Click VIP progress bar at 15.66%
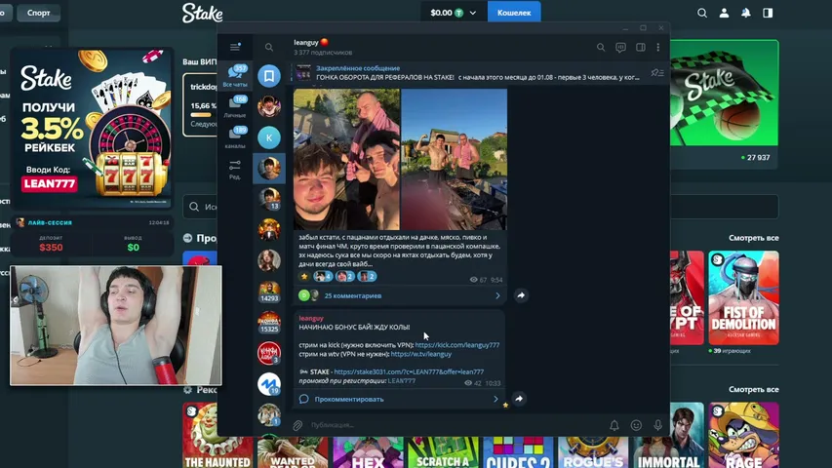Image resolution: width=832 pixels, height=468 pixels. coord(201,115)
